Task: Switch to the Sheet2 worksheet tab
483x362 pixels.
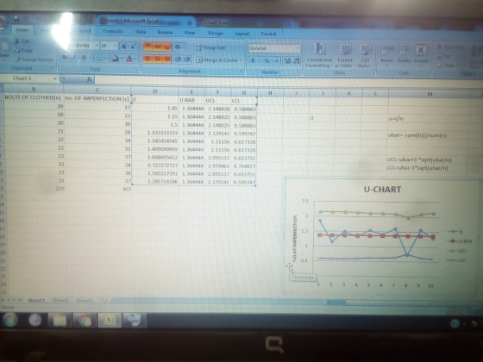Action: click(x=60, y=300)
